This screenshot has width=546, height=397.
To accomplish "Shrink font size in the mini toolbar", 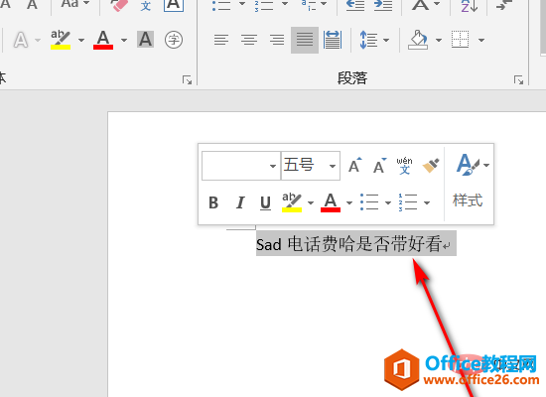I will click(x=379, y=165).
